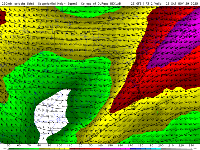The height and width of the screenshot is (150, 200).
Task: Click the 100 value on the color scale
Action: pyautogui.click(x=59, y=145)
